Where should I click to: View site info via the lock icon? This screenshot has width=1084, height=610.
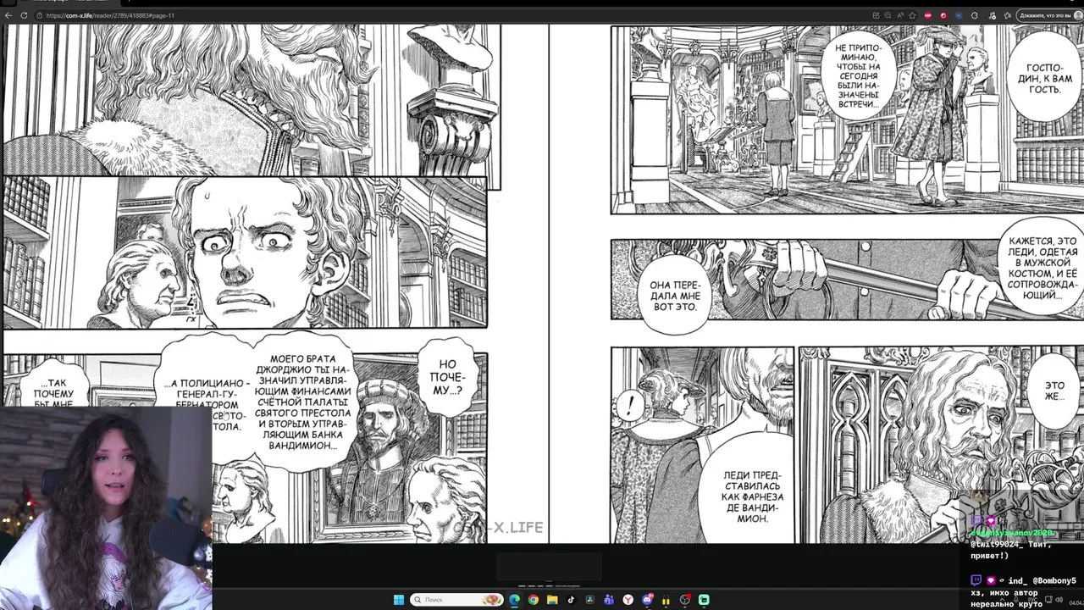40,15
